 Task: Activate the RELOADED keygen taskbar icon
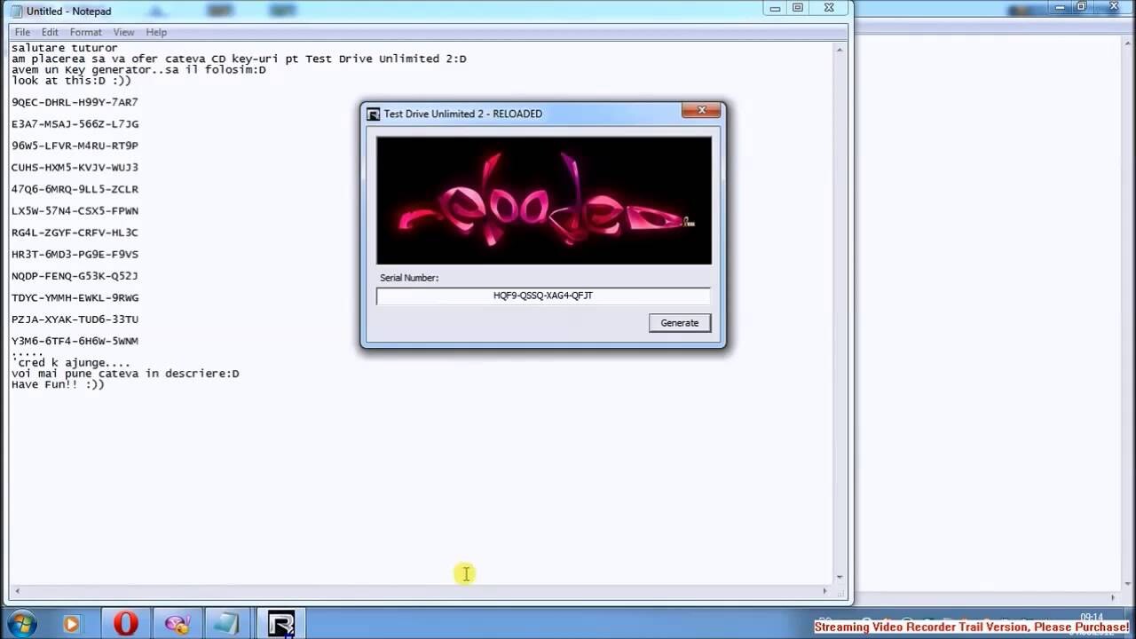280,624
